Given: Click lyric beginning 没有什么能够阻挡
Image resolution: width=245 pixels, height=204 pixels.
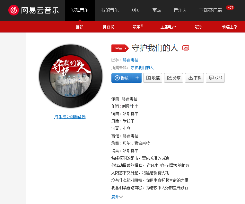Looking at the screenshot, I should point(150,181).
